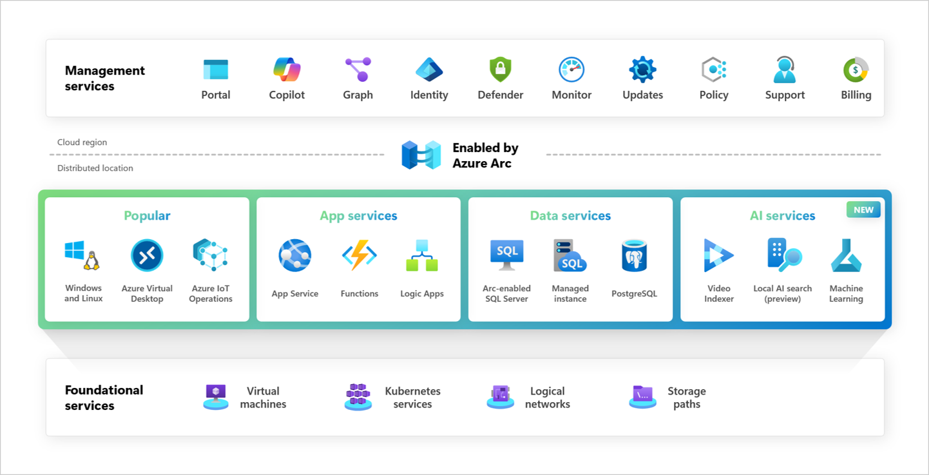Open the Identity service

point(429,68)
